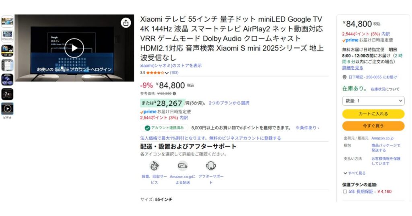Select the Amazon.co.jp delivery truck icon
Image resolution: width=412 pixels, height=216 pixels.
pyautogui.click(x=183, y=166)
